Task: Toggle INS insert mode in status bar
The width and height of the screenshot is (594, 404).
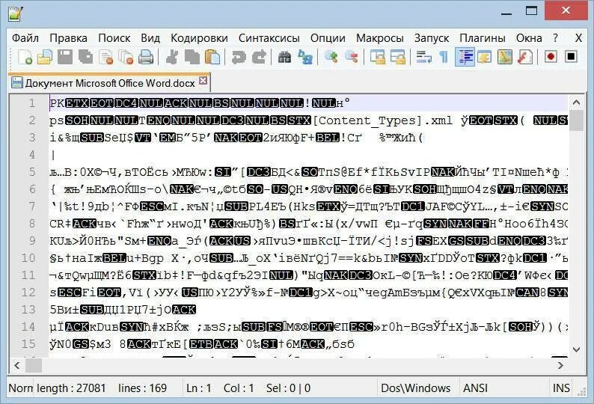Action: coord(561,388)
